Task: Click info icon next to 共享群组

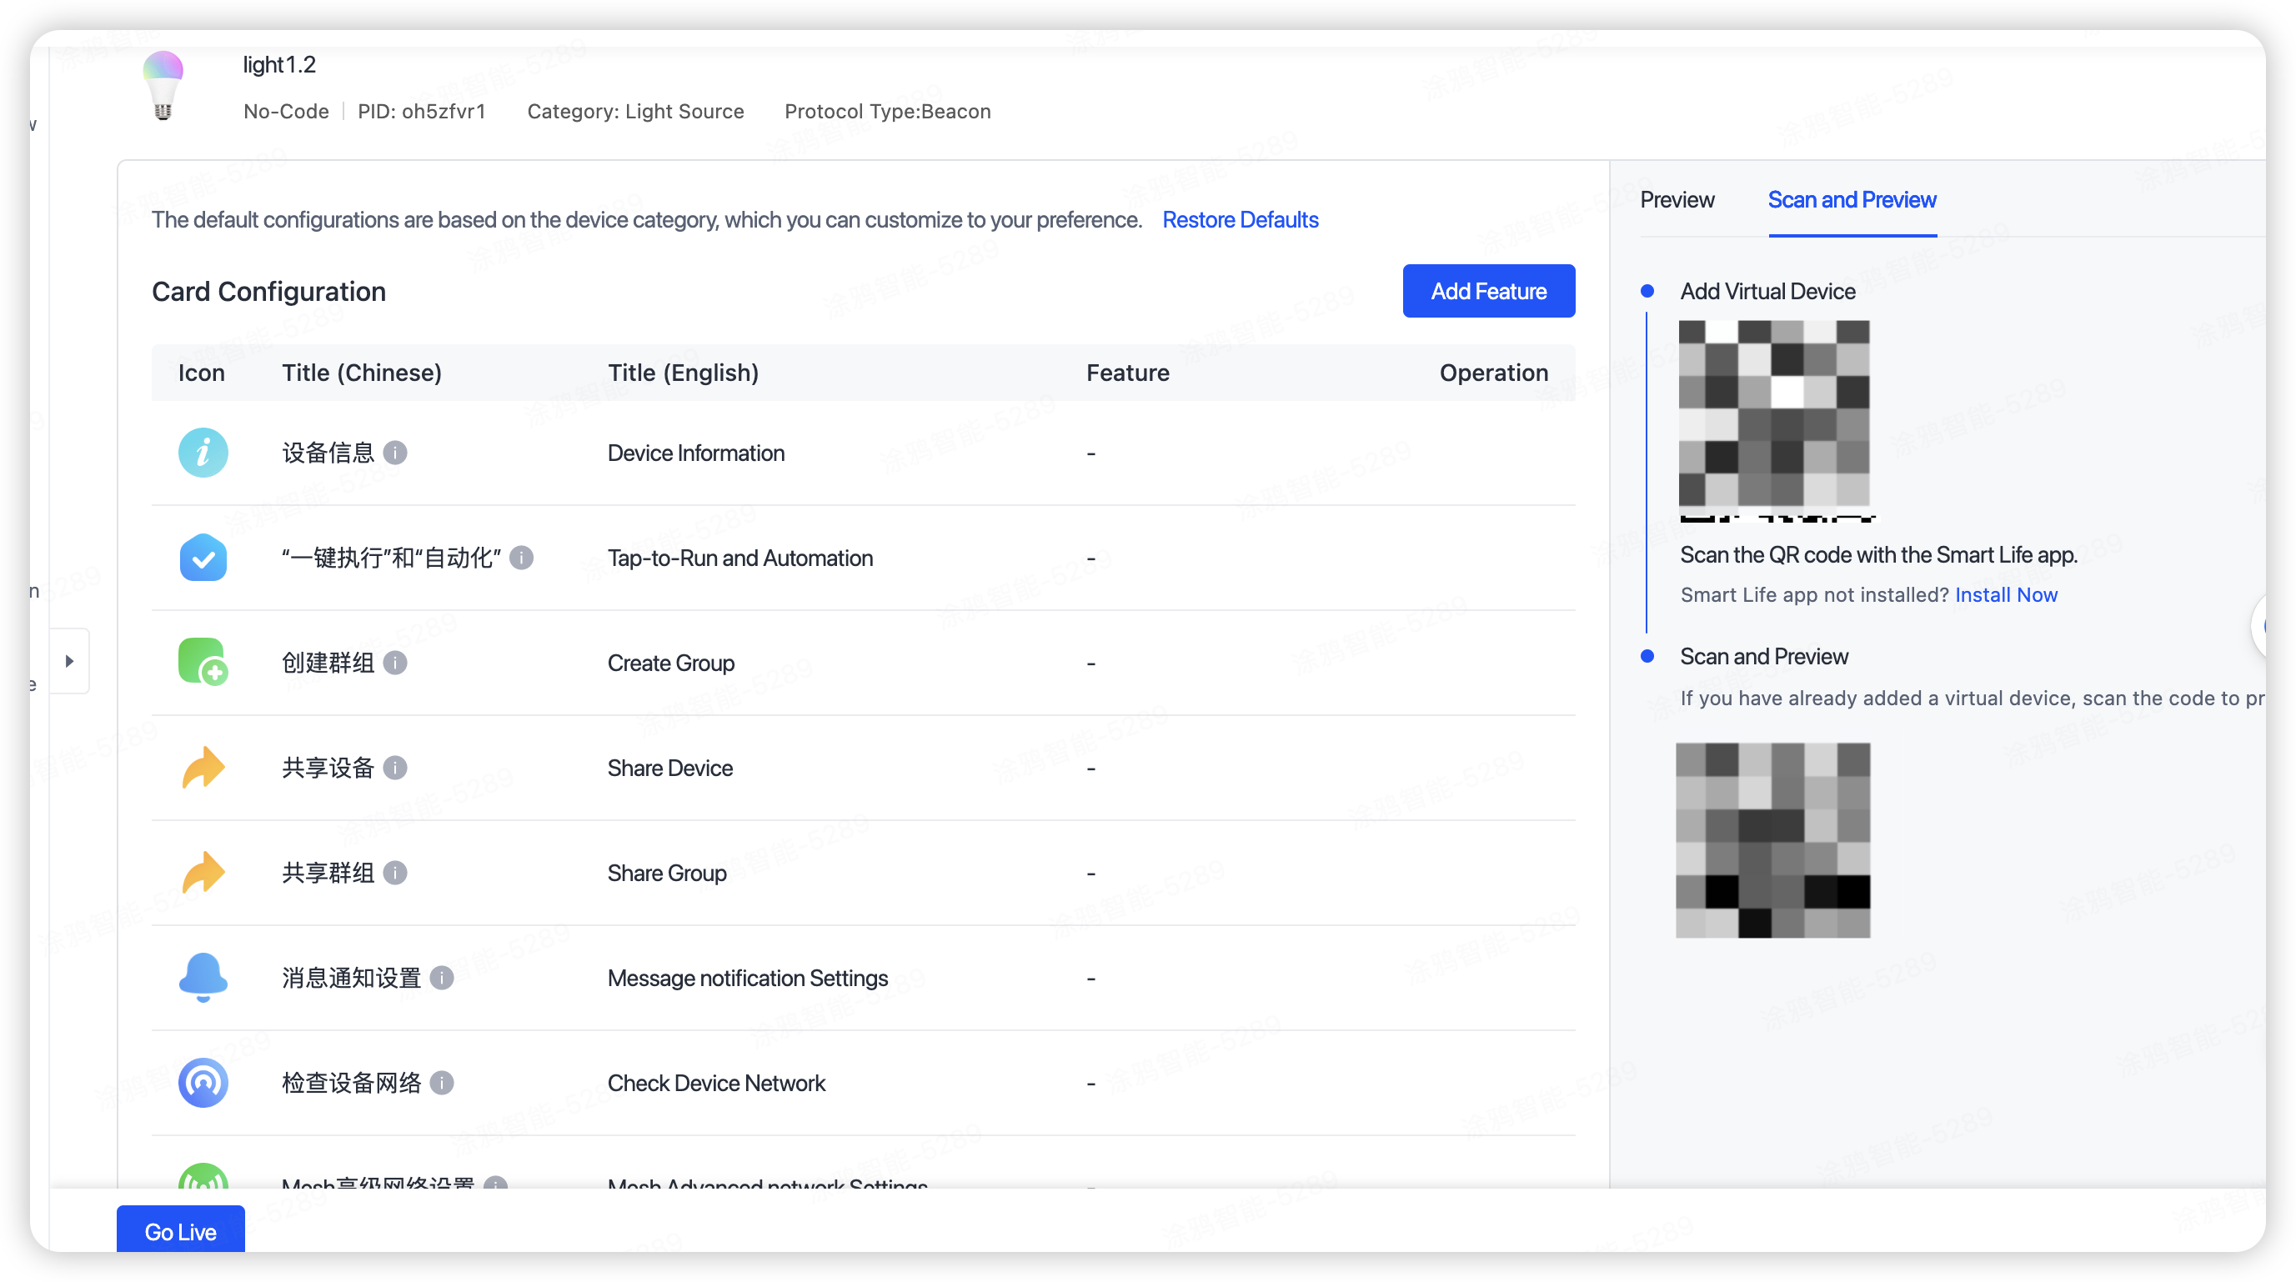Action: pyautogui.click(x=395, y=873)
